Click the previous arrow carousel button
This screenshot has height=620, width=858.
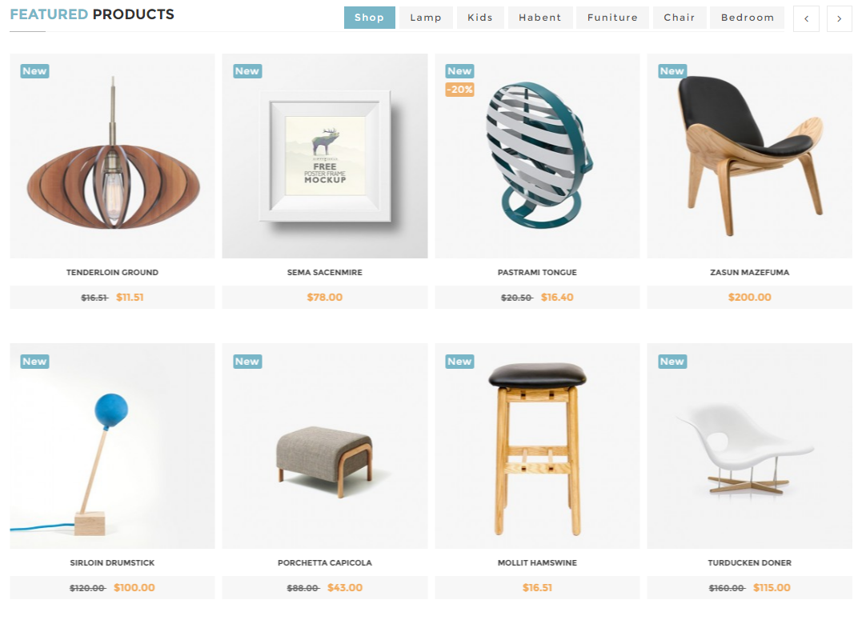pyautogui.click(x=806, y=18)
